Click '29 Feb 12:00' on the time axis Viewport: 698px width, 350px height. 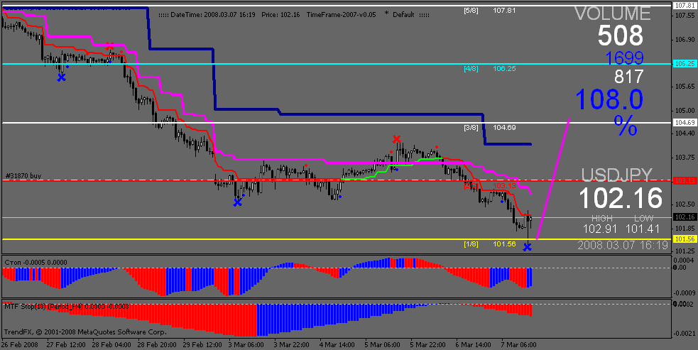[x=202, y=344]
